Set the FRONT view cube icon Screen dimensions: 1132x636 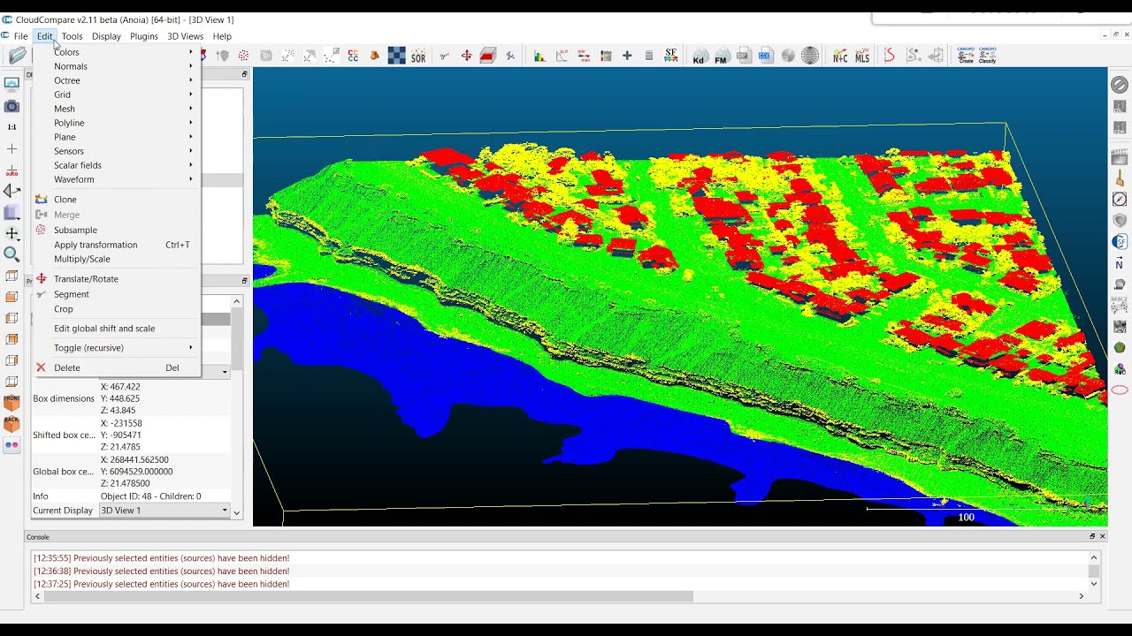(x=11, y=404)
